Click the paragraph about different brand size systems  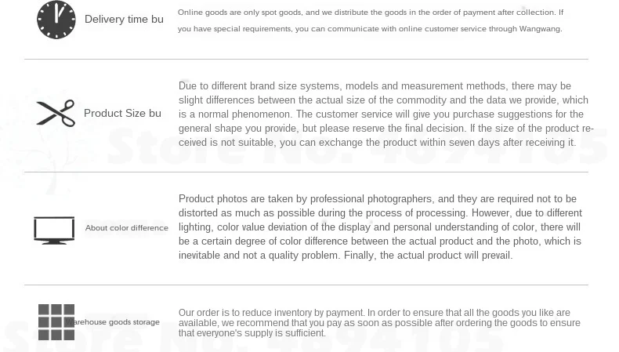(386, 114)
